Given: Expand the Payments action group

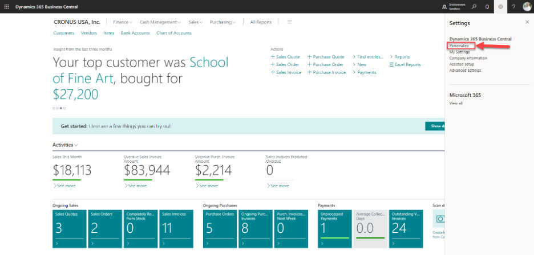Looking at the screenshot, I should pos(365,72).
